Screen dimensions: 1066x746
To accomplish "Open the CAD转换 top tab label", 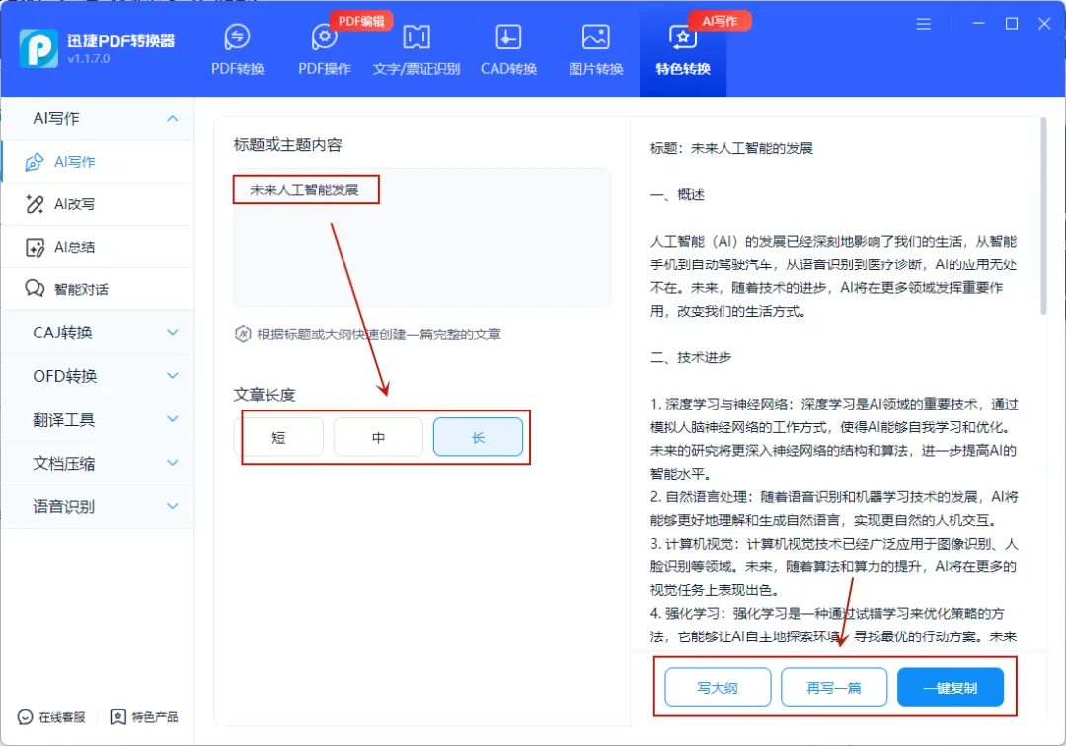I will (x=508, y=69).
